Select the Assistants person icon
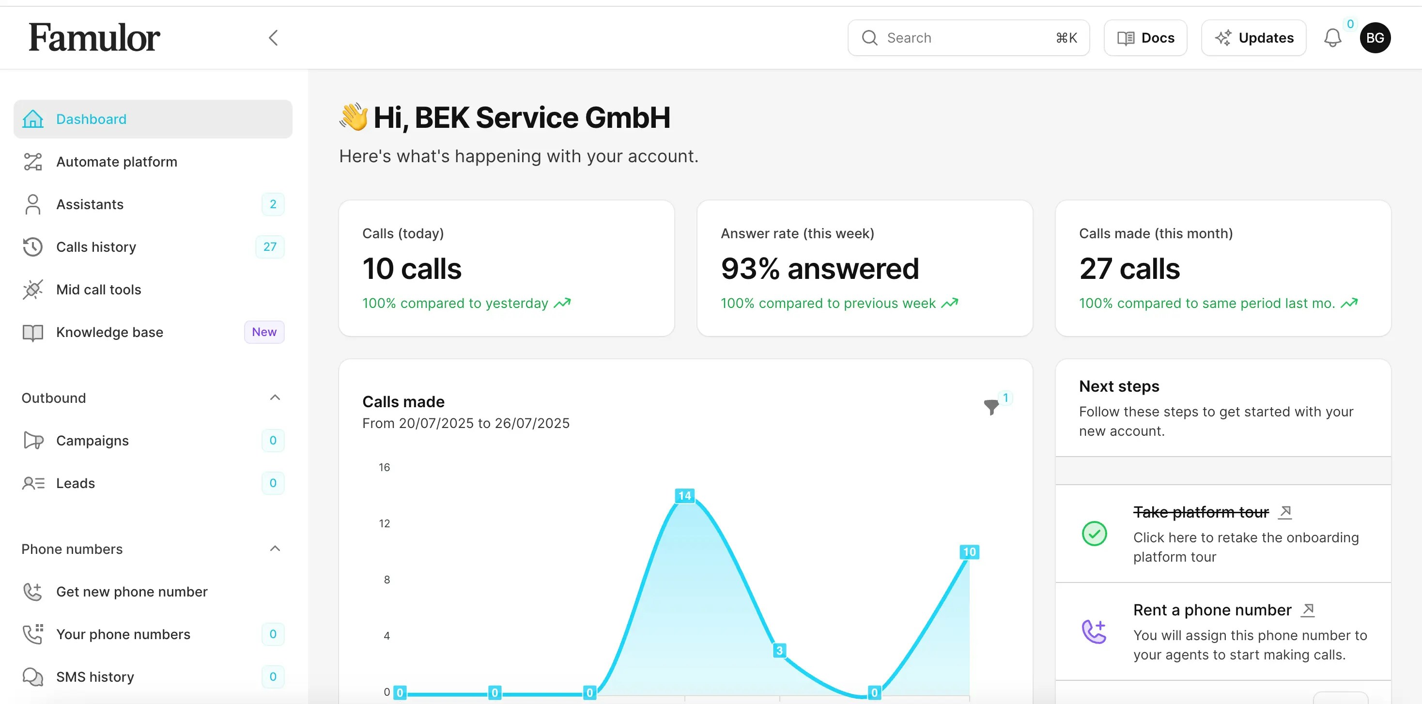 (x=33, y=204)
